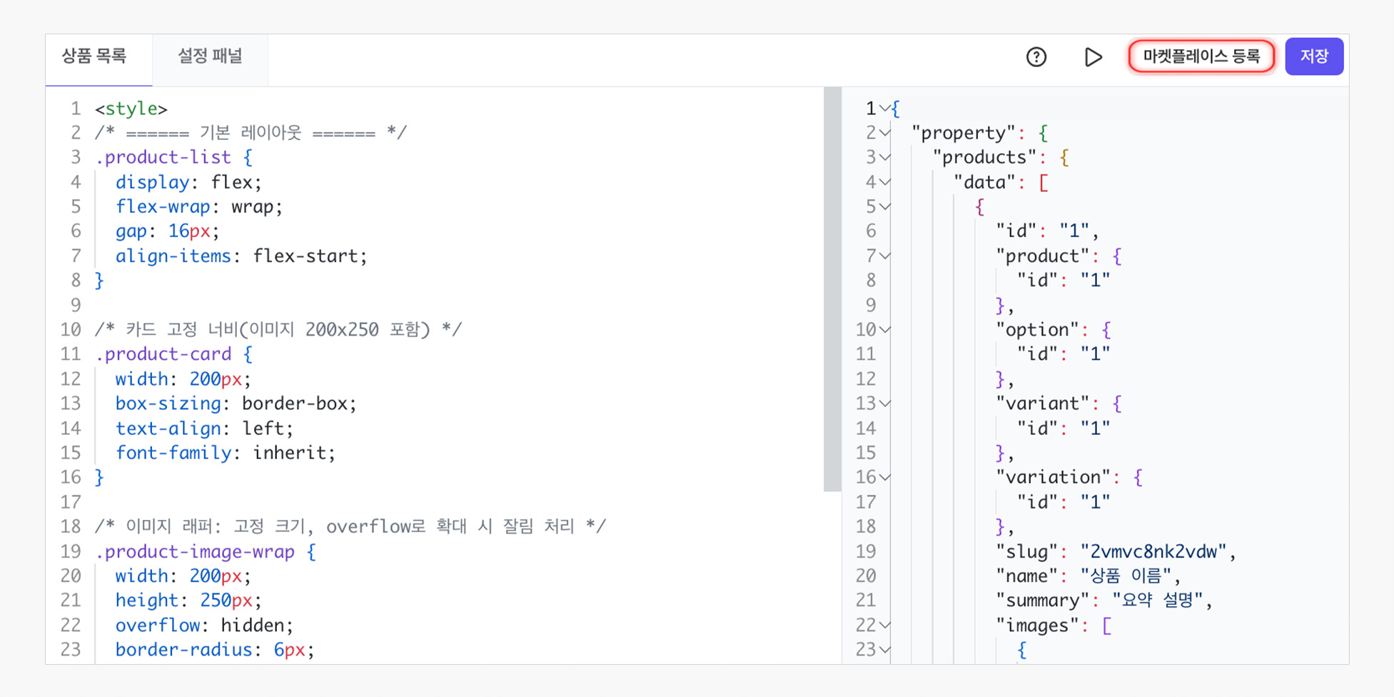
Task: Open the help question mark icon
Action: click(x=1036, y=57)
